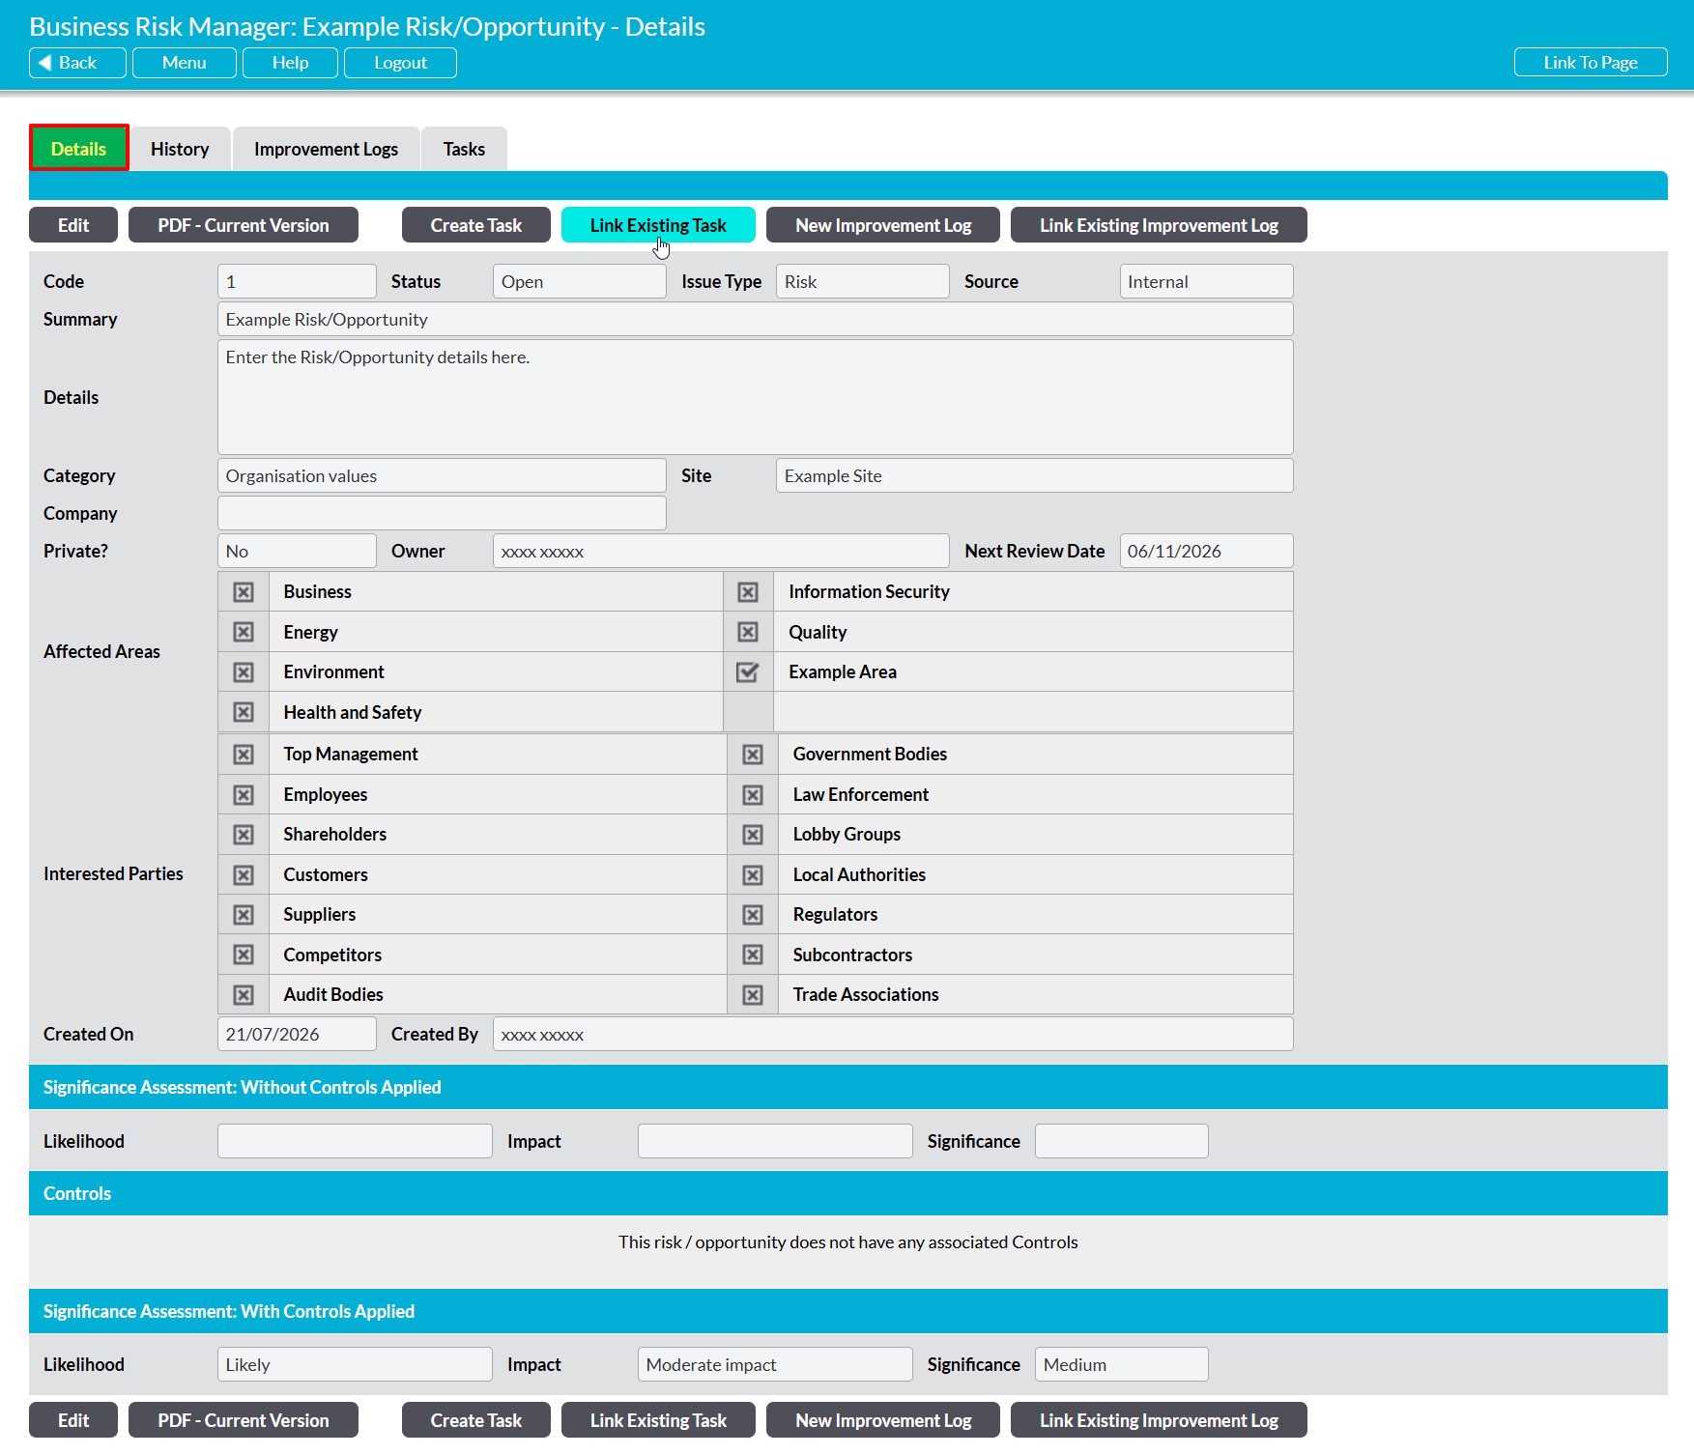
Task: Toggle the Law Enforcement checkbox
Action: click(x=753, y=795)
